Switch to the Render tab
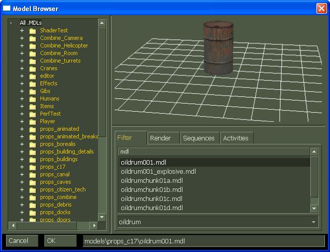This screenshot has height=252, width=330. 163,138
